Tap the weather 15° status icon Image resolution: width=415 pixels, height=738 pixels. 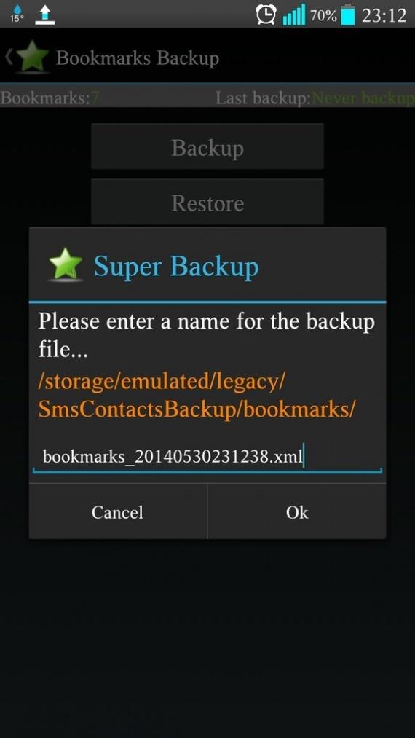[x=17, y=14]
